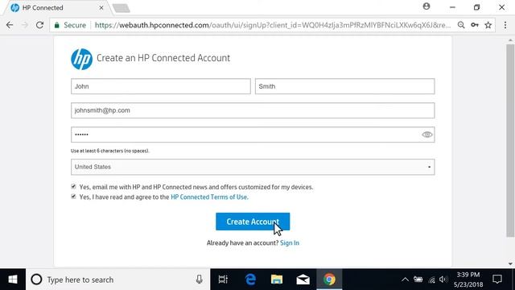The image size is (515, 290).
Task: Open the volume speaker tray icon
Action: (x=443, y=280)
